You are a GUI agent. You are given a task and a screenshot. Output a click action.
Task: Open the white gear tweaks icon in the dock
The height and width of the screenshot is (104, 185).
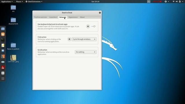3,73
